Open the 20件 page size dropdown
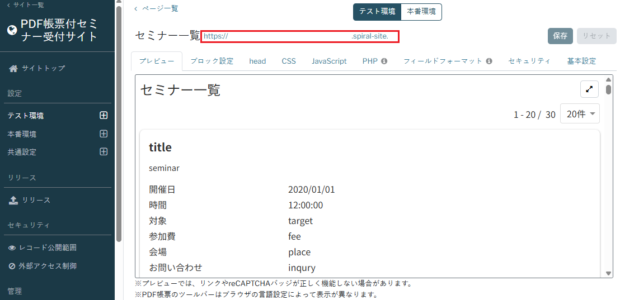Viewport: 620px width, 300px height. (580, 114)
